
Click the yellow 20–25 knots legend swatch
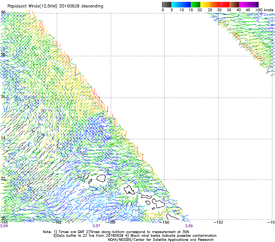(205, 4)
